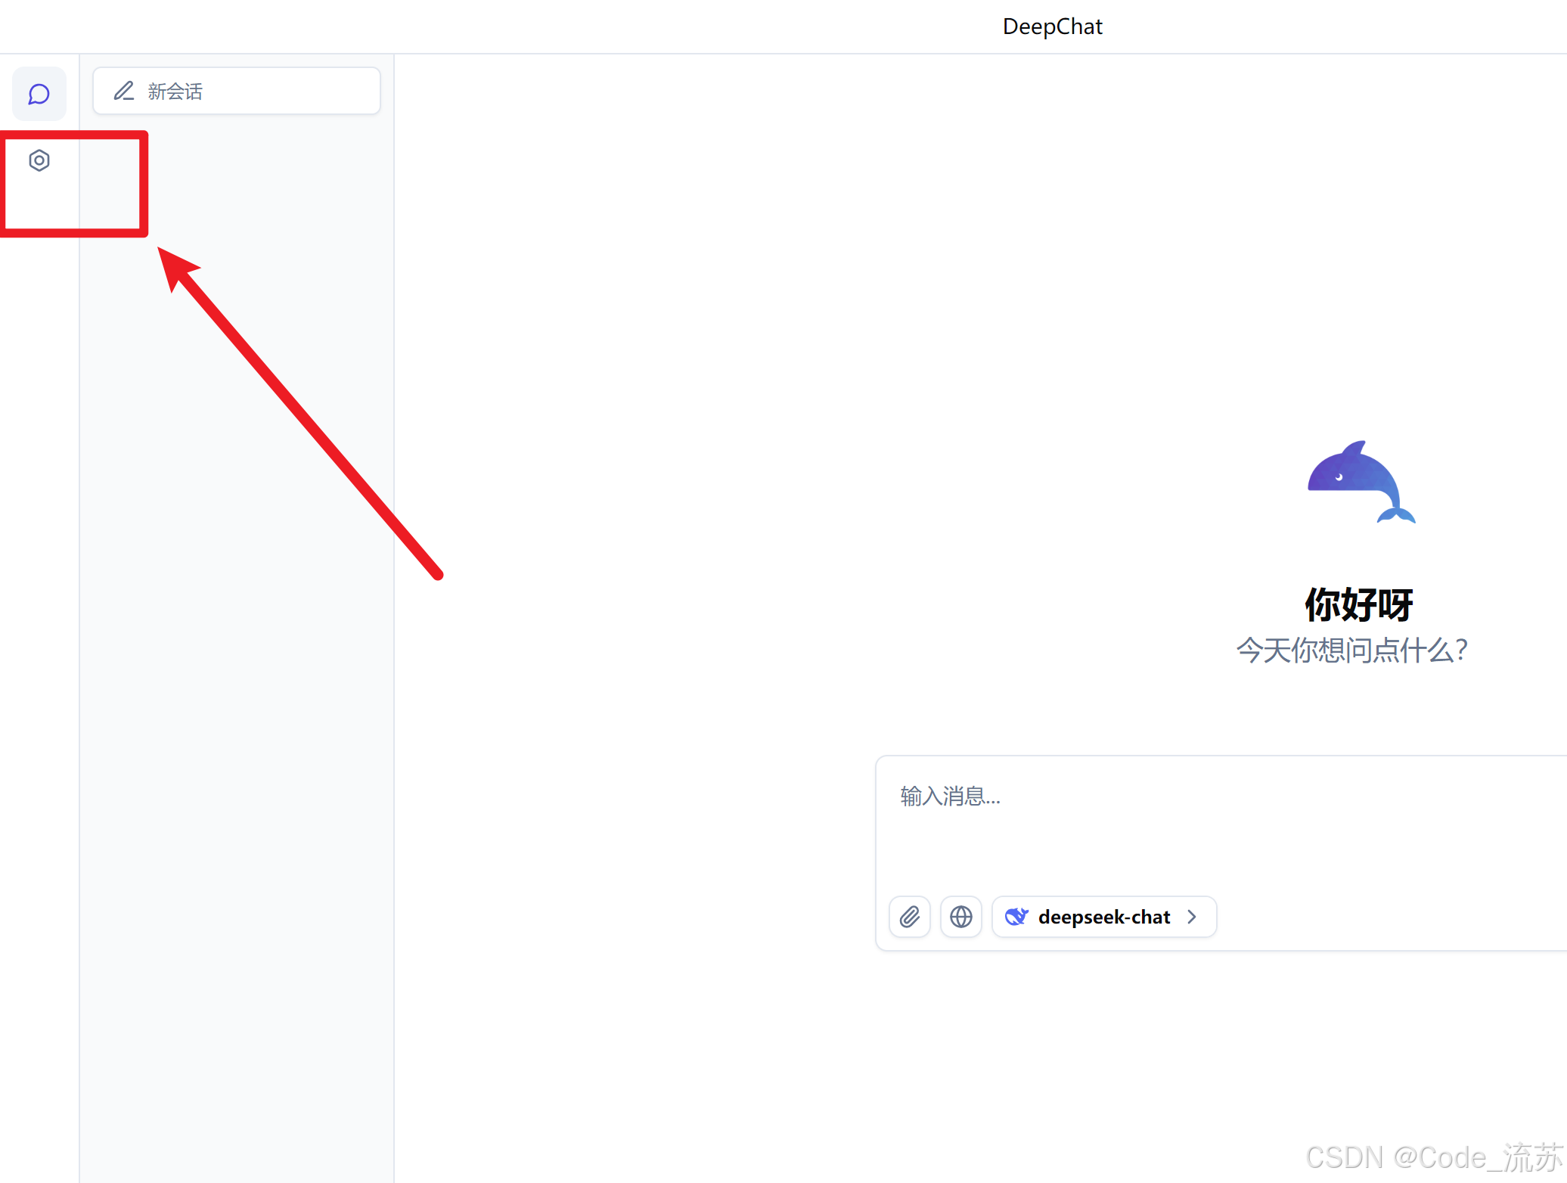
Task: Click the 新会话 text label
Action: point(175,92)
